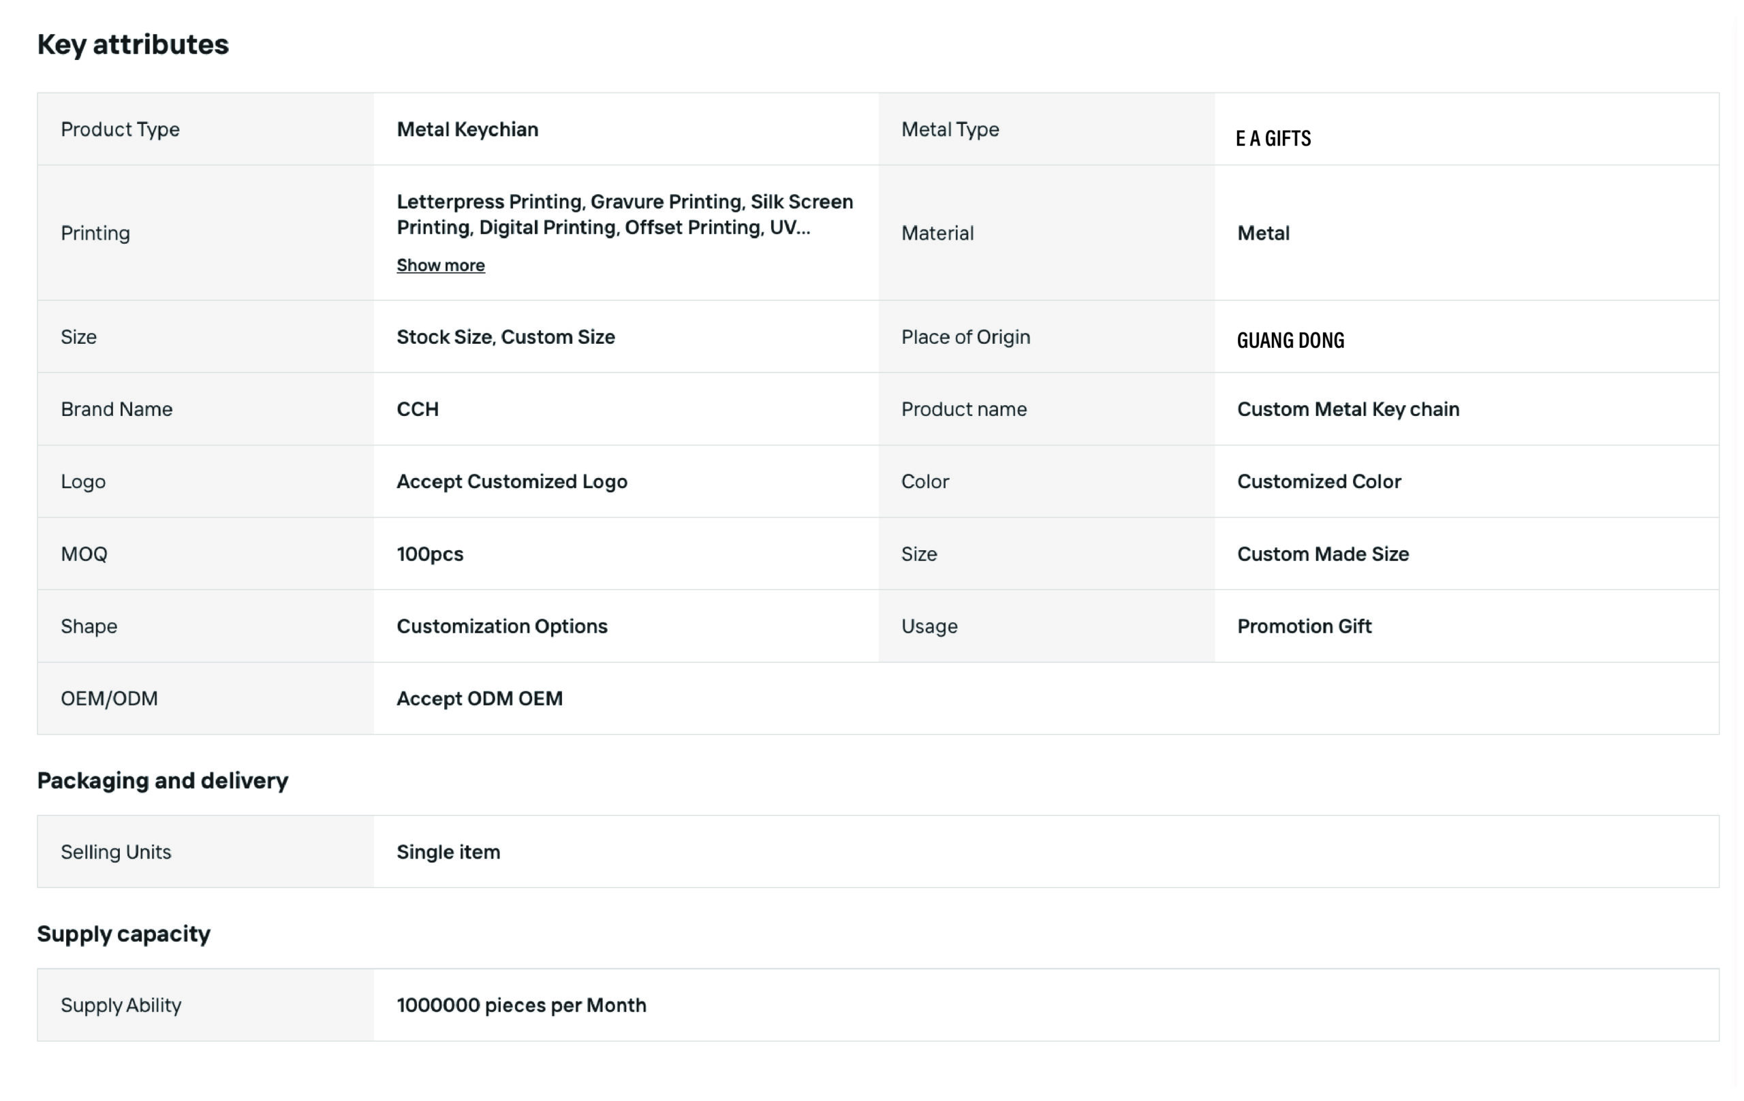
Task: Select the CCH brand name value
Action: 417,409
